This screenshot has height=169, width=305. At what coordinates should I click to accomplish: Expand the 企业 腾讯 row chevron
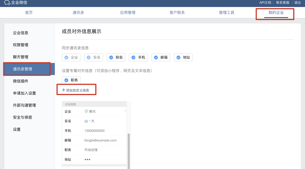tap(125, 111)
